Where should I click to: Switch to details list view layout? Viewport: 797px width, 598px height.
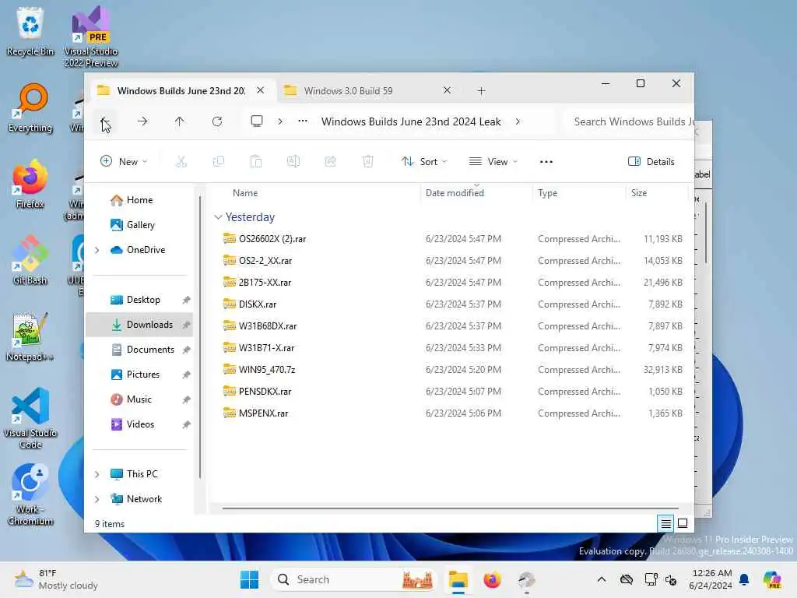[x=666, y=523]
